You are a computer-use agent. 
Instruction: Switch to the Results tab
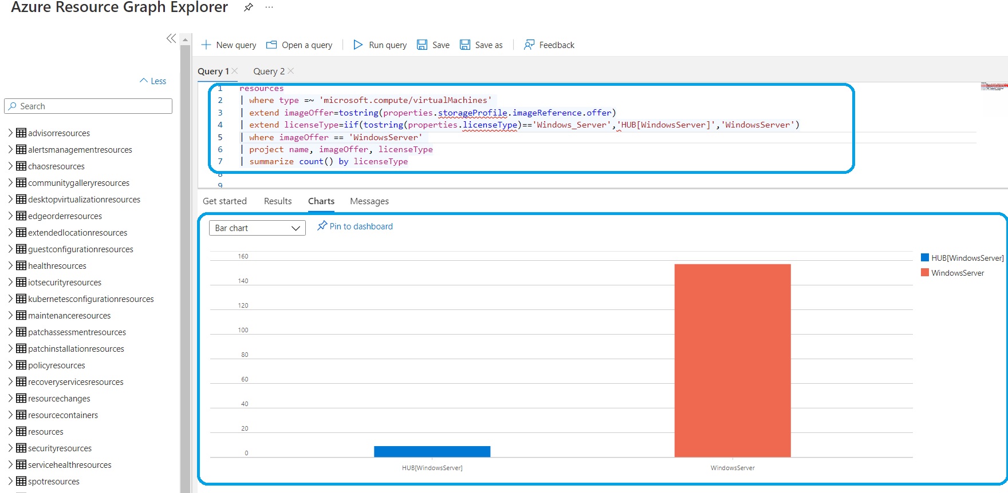click(278, 201)
